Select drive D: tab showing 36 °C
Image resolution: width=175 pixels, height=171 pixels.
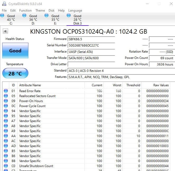[x=33, y=19]
